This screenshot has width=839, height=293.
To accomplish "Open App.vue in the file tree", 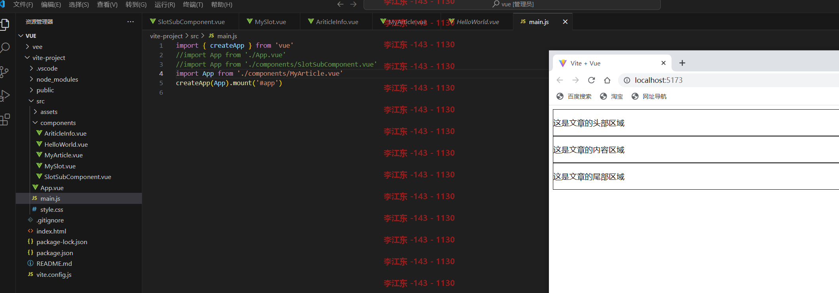I will 79,188.
